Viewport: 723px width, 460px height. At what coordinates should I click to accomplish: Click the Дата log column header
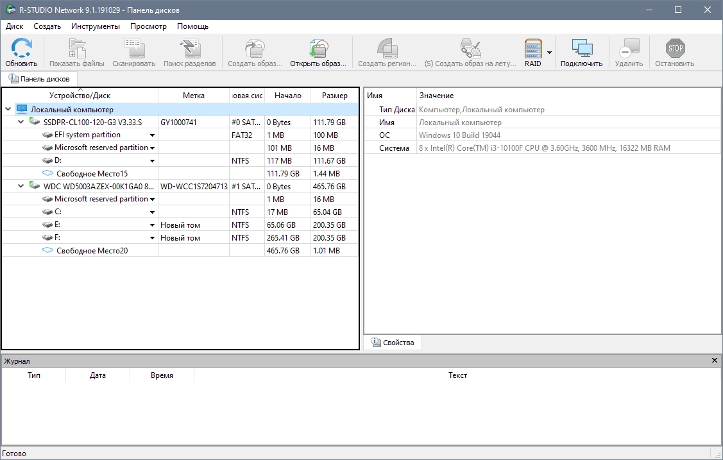coord(98,375)
